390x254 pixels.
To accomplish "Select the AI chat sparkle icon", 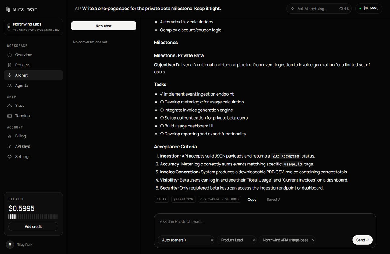I will pyautogui.click(x=9, y=75).
